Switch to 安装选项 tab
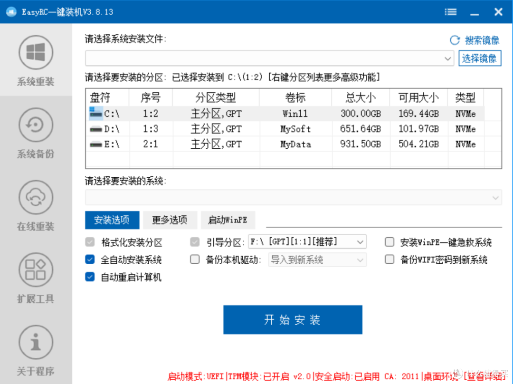 (112, 220)
